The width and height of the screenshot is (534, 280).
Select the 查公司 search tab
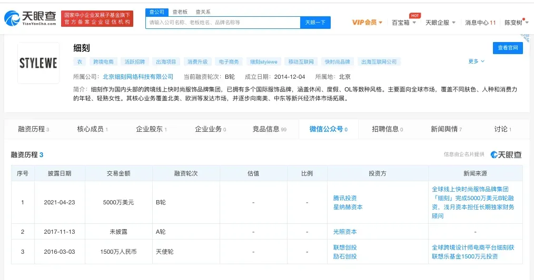[x=156, y=12]
